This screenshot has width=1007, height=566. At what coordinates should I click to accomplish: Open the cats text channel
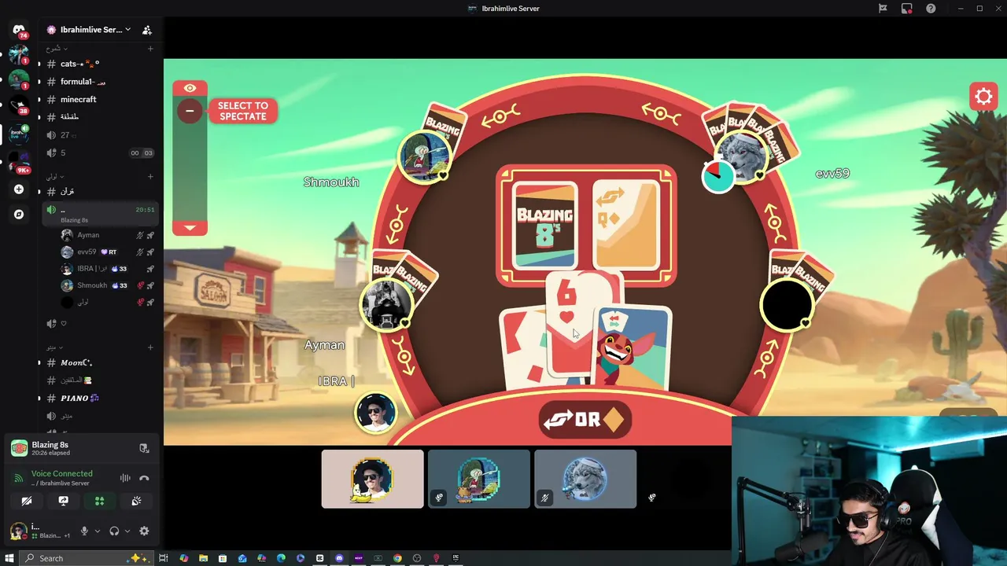point(98,64)
